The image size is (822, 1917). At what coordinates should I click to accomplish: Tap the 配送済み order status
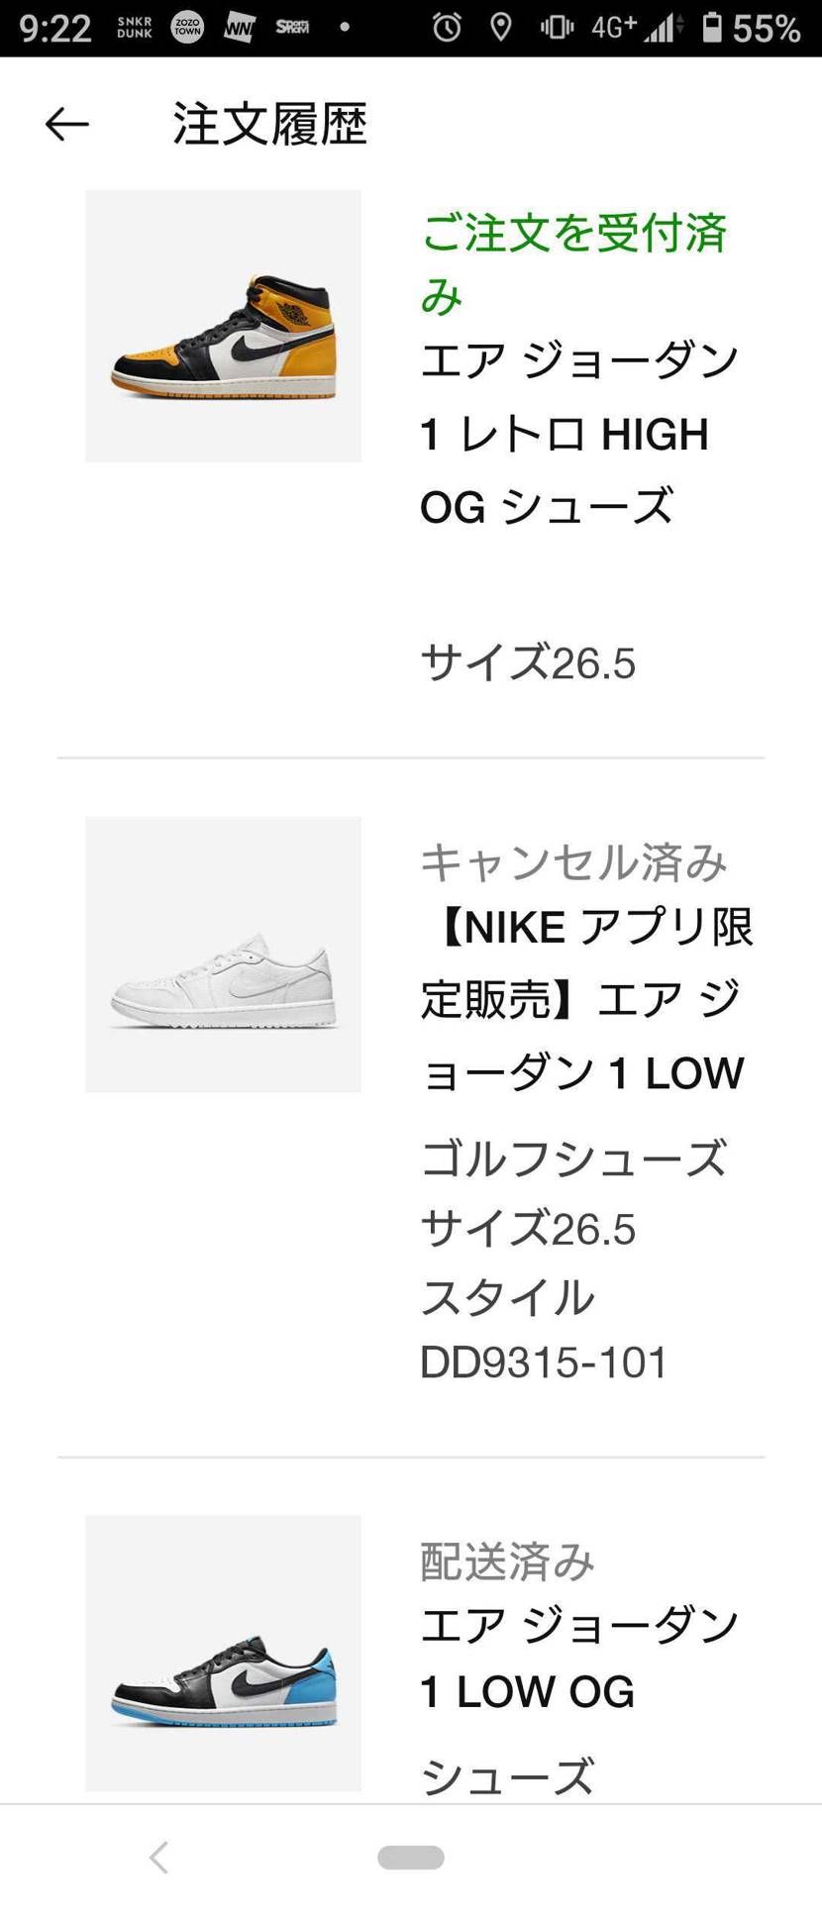tap(507, 1561)
